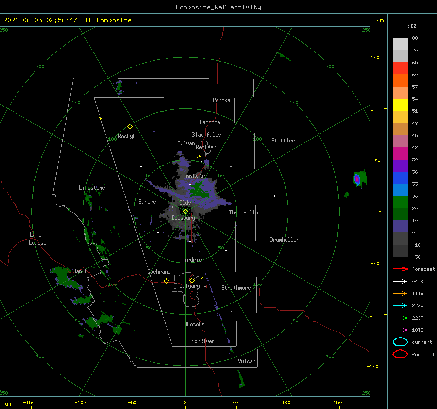Click the white-gray 80 dBZ swatch

(x=400, y=44)
